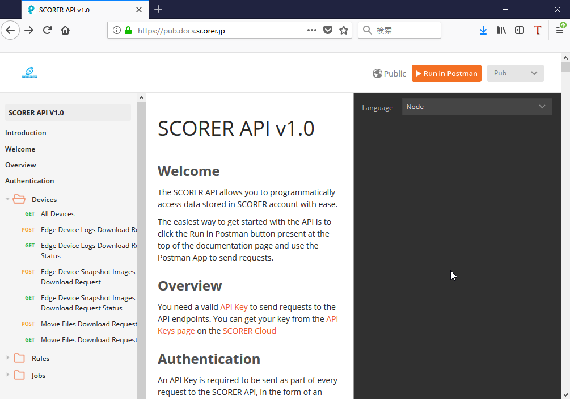
Task: Open the downloads panel
Action: pos(483,30)
